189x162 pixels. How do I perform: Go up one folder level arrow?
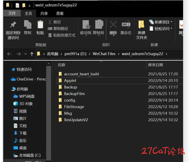[32, 54]
